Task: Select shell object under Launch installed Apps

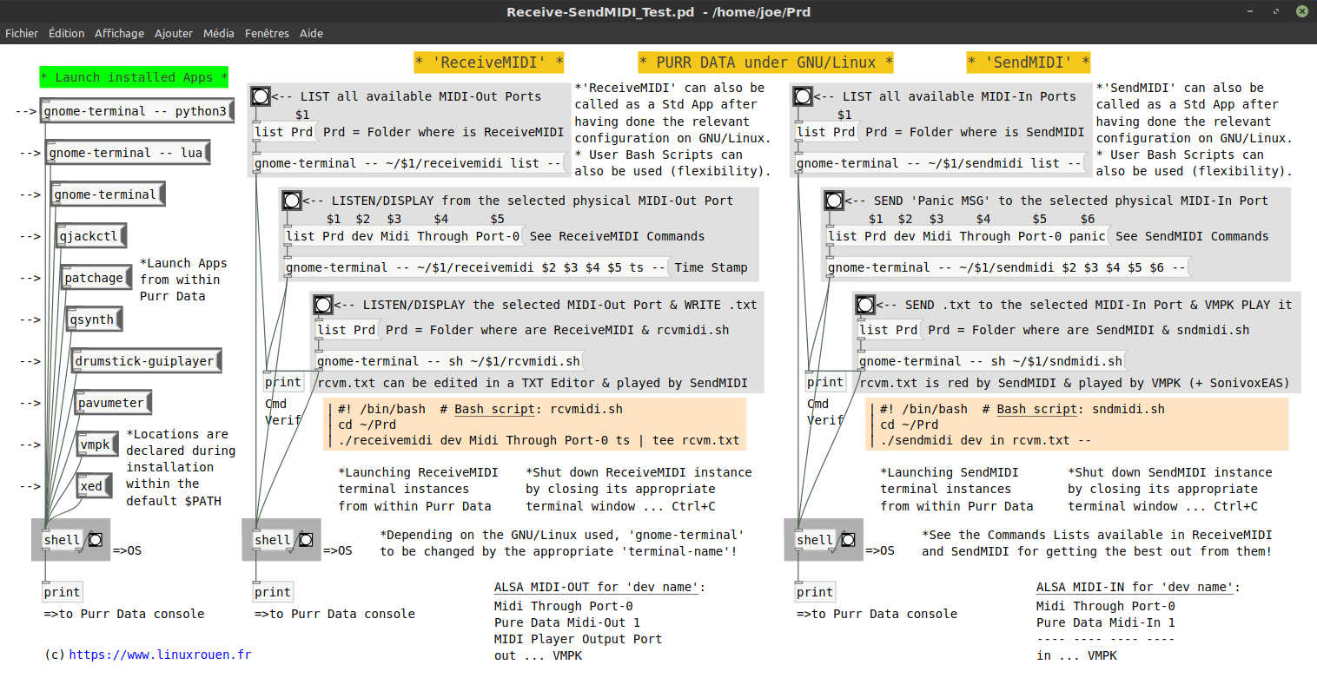Action: coord(62,540)
